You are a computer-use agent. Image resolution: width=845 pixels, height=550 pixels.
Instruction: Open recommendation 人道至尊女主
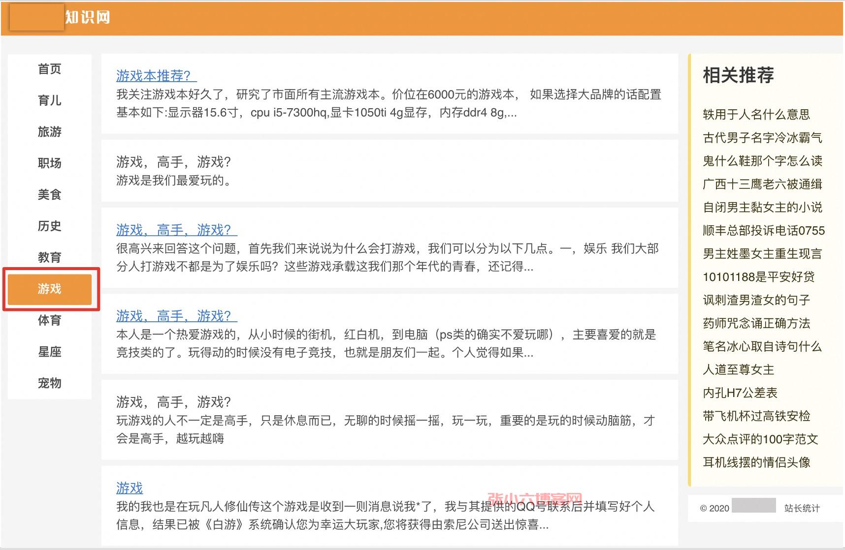coord(739,369)
